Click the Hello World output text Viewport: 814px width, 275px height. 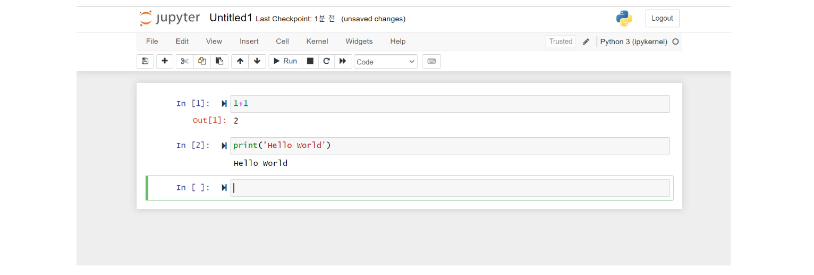pos(260,163)
